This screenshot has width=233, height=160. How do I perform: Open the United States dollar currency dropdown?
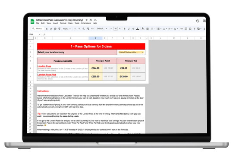pos(131,52)
